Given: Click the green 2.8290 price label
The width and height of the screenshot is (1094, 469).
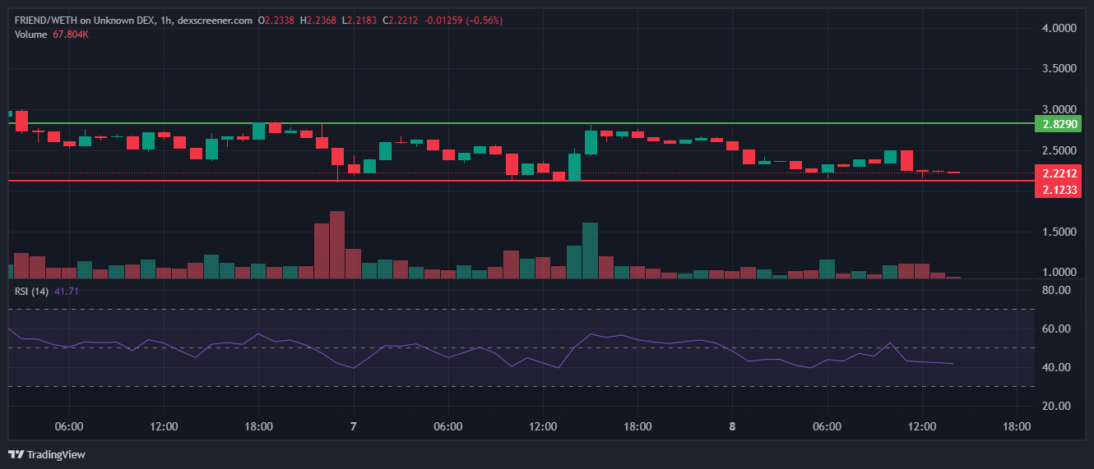Looking at the screenshot, I should [x=1057, y=124].
